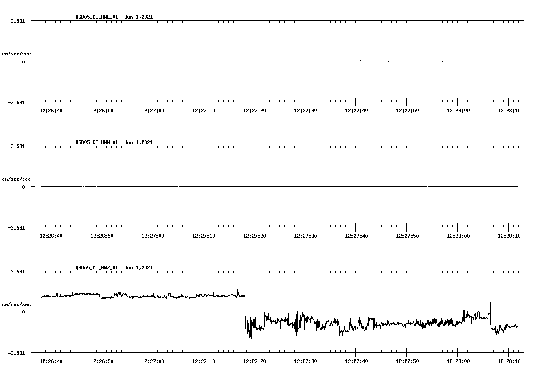Click the QSD05_CI_HNZ_01 channel title
This screenshot has width=553, height=376.
(x=97, y=268)
